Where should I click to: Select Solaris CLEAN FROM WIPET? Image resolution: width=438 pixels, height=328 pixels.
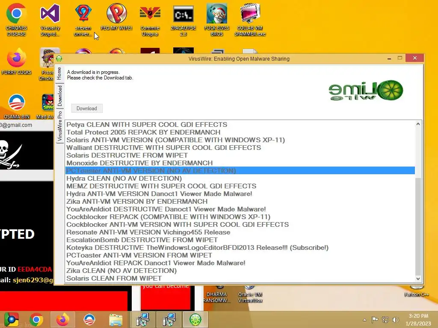point(240,278)
